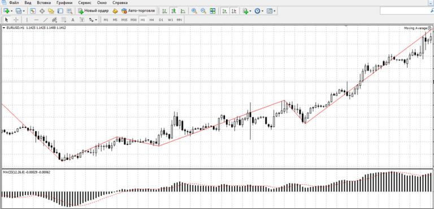
Task: Open the Market Watch panel icon
Action: tap(33, 11)
